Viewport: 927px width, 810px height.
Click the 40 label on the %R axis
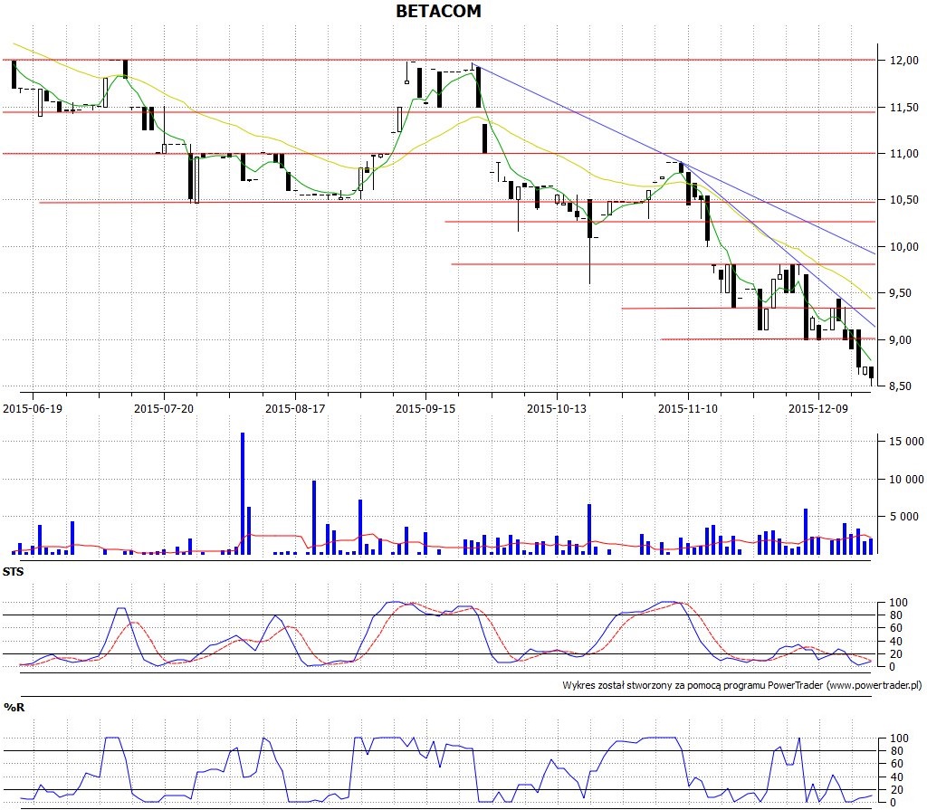[896, 777]
